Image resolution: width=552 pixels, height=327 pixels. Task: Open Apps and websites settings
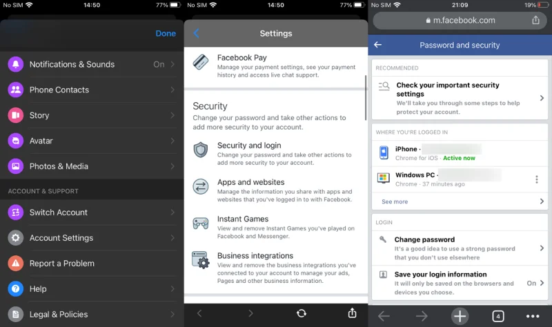click(x=276, y=190)
